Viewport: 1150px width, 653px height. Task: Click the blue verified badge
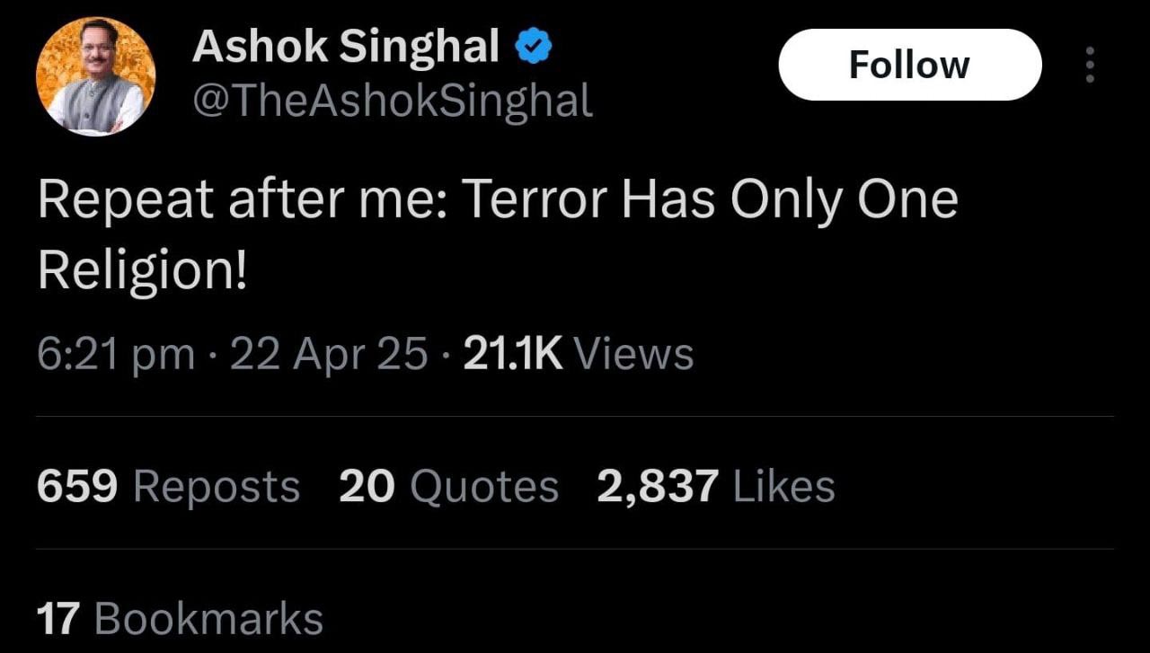click(533, 47)
